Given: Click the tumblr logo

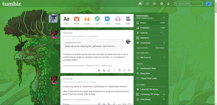Looking at the screenshot, I should (x=12, y=4).
